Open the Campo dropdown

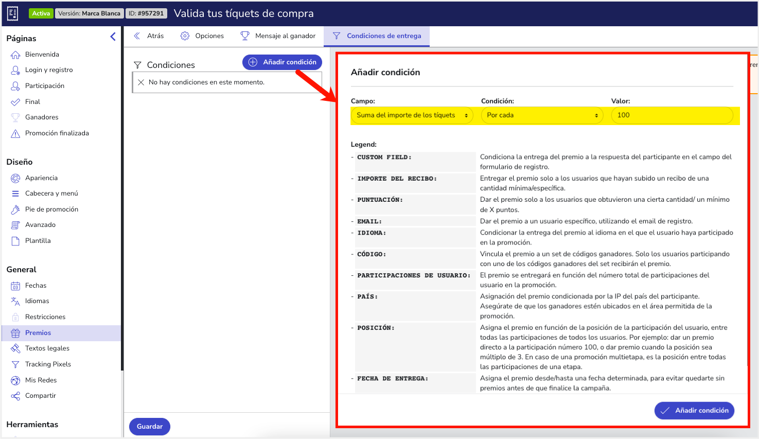[412, 115]
